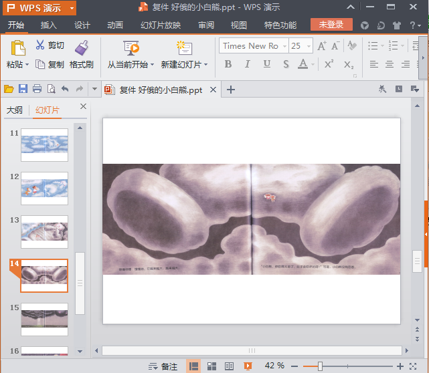Open the font size 25 dropdown
The image size is (429, 373).
(309, 46)
